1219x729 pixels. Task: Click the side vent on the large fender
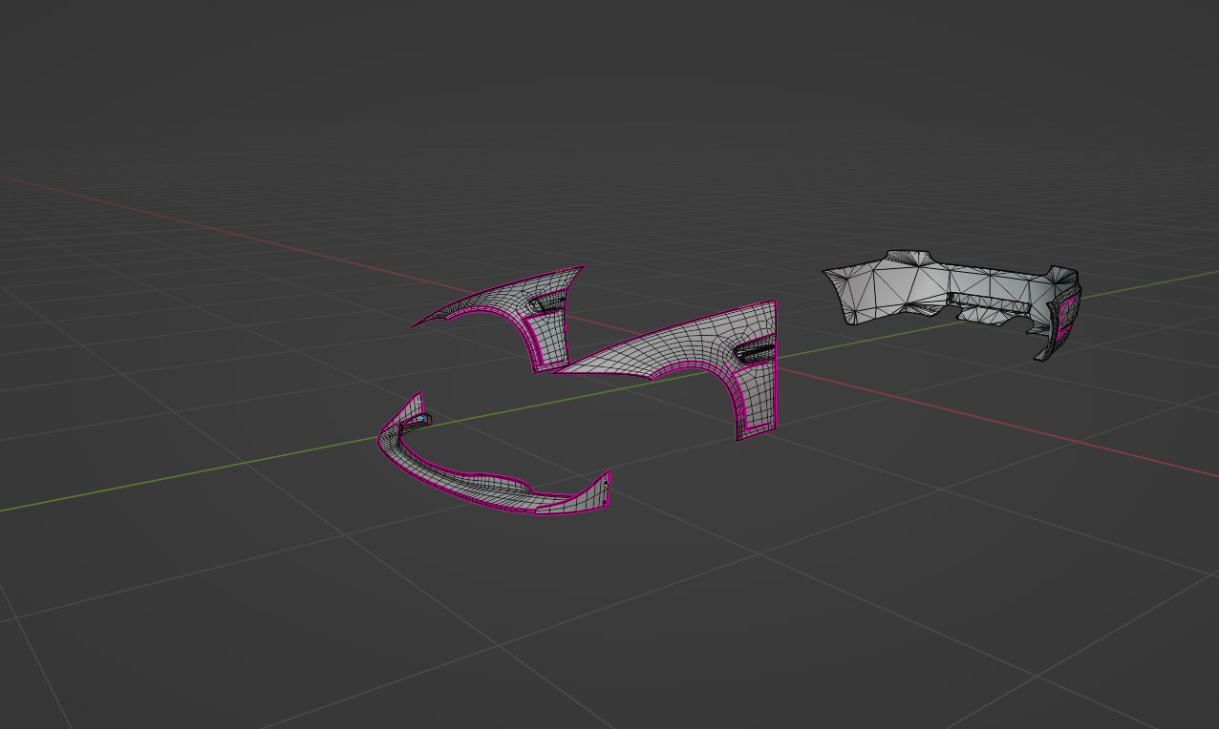[754, 353]
